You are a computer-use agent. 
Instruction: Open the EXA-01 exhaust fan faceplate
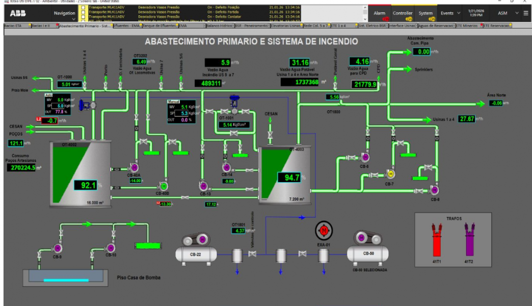[x=322, y=231]
